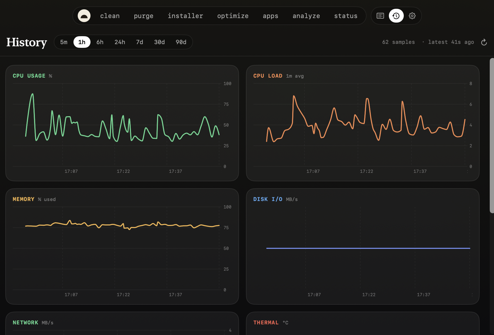The height and width of the screenshot is (335, 494).
Task: Click the % used subtitle on MEMORY
Action: 47,199
